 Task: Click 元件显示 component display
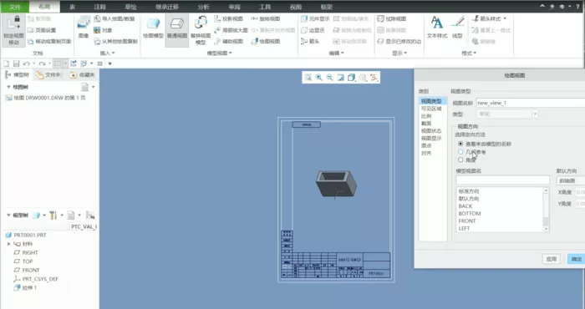(x=315, y=18)
